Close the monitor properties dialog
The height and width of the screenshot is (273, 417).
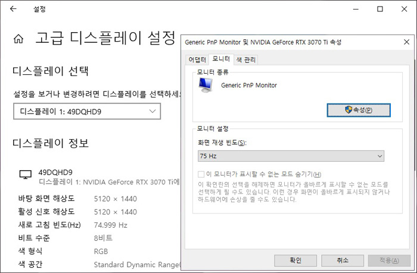click(405, 42)
